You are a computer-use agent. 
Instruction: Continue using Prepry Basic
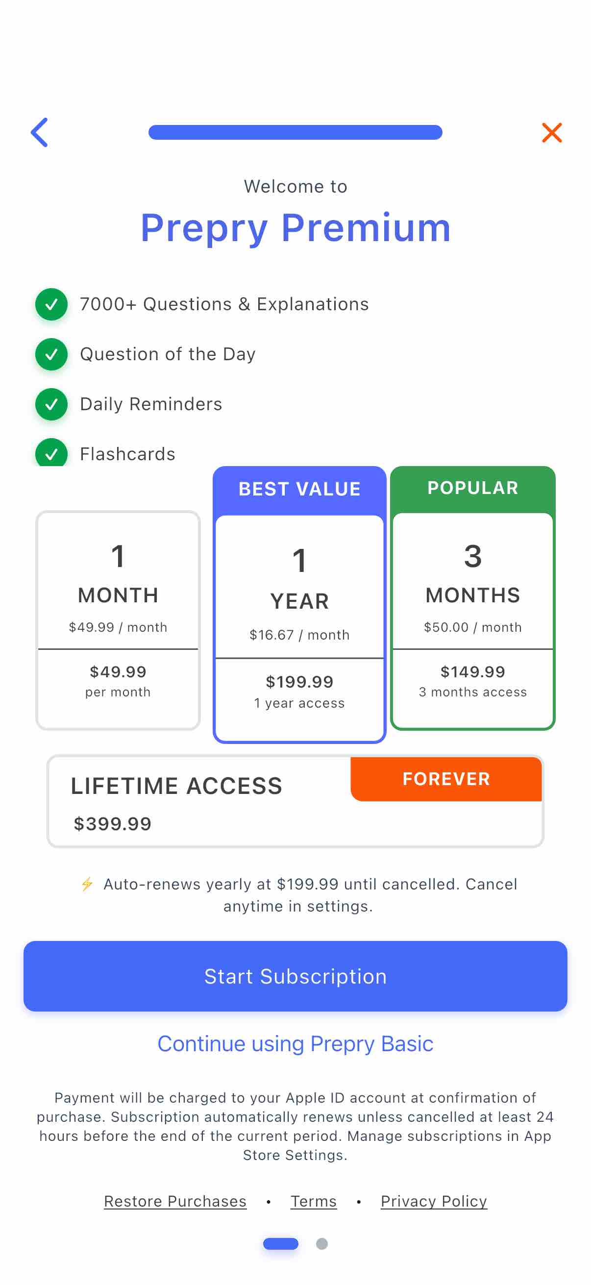(x=295, y=1043)
